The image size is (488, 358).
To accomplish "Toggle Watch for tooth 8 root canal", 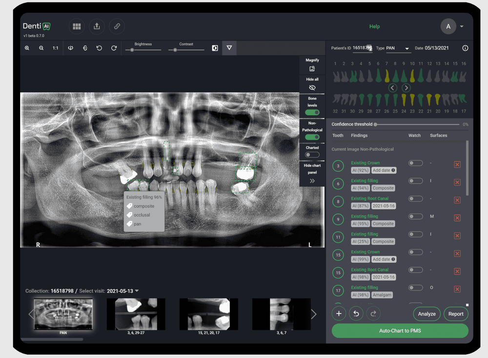I will 415,199.
